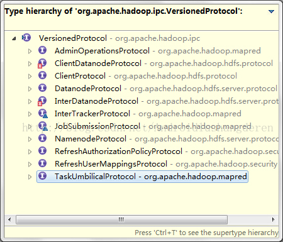283x242 pixels.
Task: Select NamenodeProtocol in the hierarchy
Action: [167, 139]
